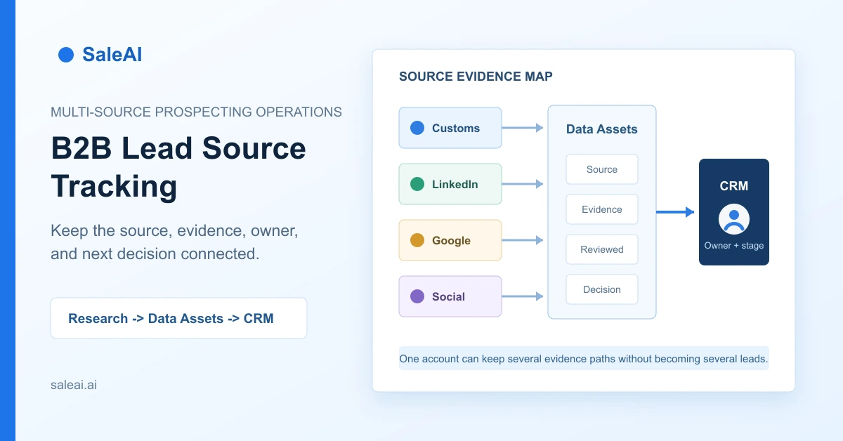Image resolution: width=843 pixels, height=441 pixels.
Task: Click the SaleAI brand name
Action: pyautogui.click(x=112, y=55)
